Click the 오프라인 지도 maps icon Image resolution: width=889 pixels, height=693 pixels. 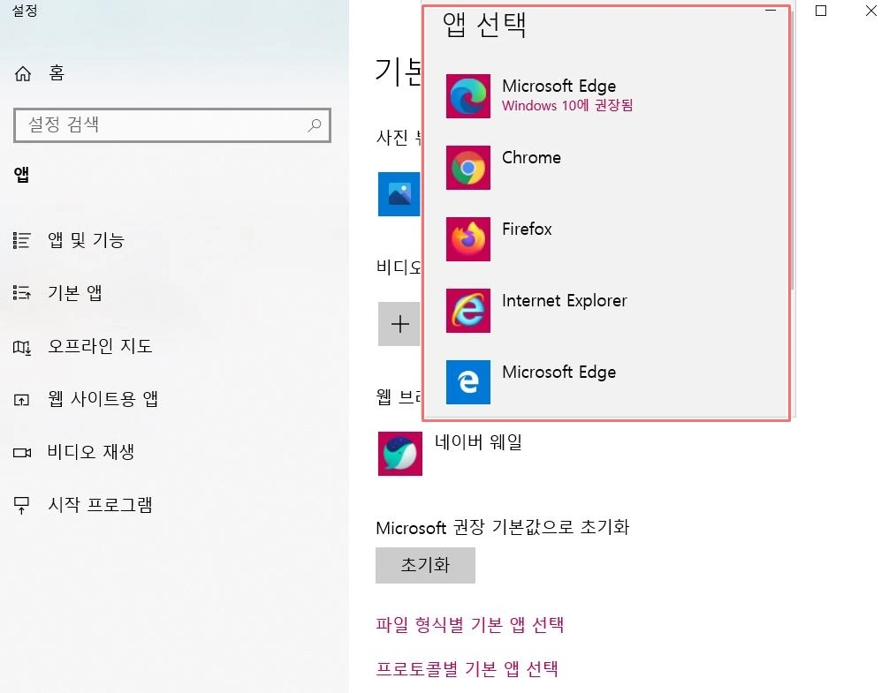(x=21, y=346)
